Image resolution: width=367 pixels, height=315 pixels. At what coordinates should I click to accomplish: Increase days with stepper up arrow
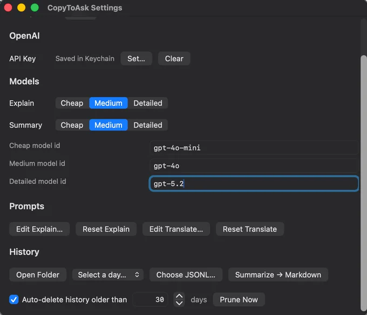[x=179, y=296]
